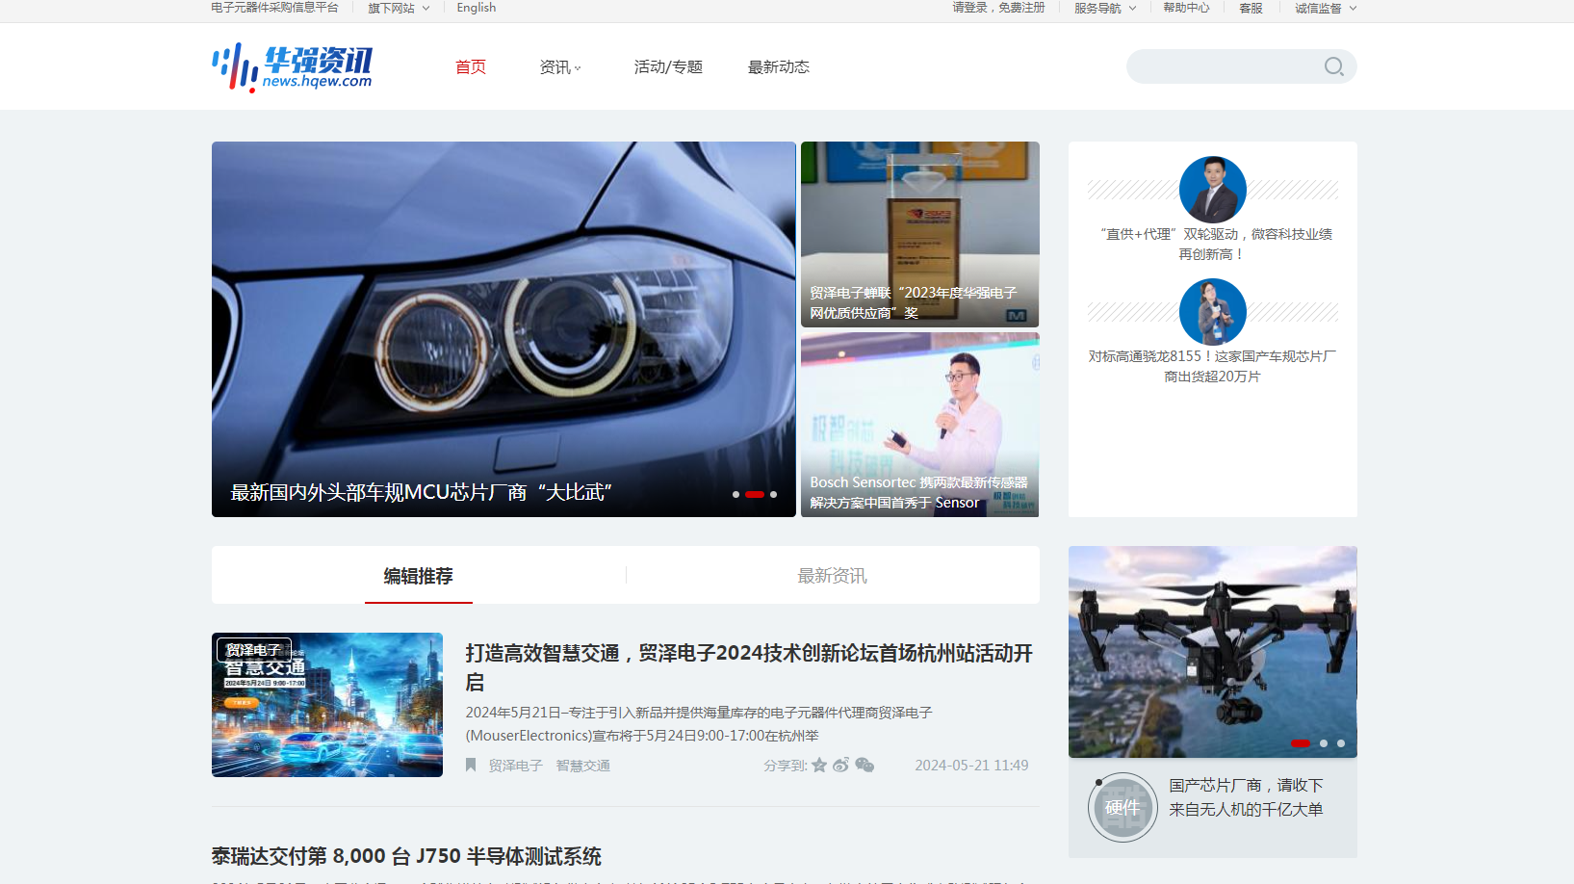Click the 智慧交通 tag
The height and width of the screenshot is (884, 1574).
click(x=583, y=766)
